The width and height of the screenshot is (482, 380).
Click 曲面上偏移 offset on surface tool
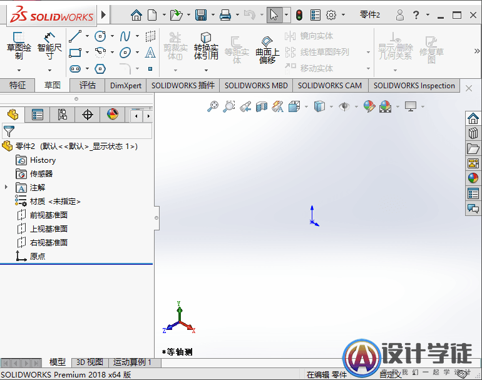point(267,50)
